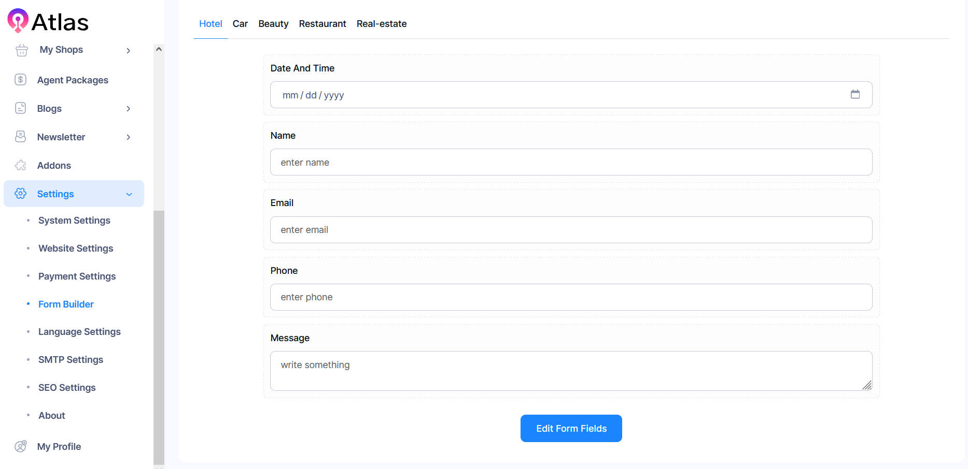Switch to the Restaurant tab
This screenshot has width=968, height=469.
pos(322,24)
